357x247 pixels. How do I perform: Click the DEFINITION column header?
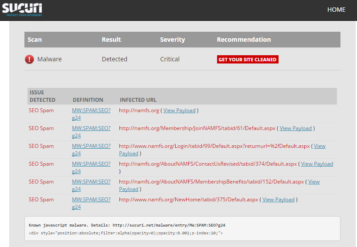point(88,100)
